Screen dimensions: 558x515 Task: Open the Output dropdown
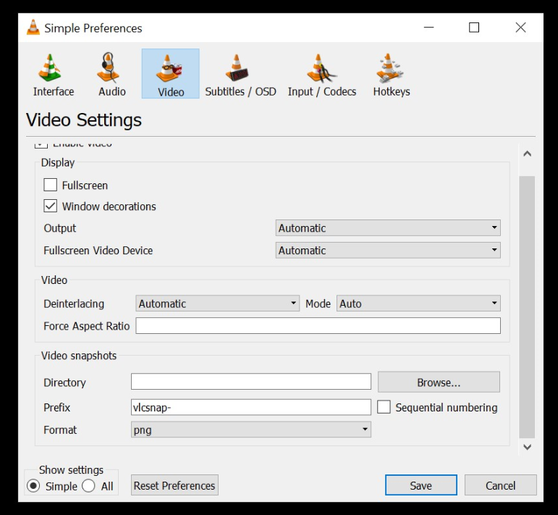pyautogui.click(x=388, y=228)
